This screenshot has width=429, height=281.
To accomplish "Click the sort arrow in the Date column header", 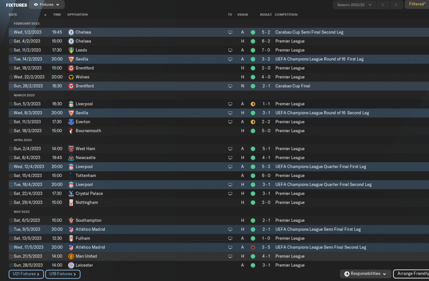I will 45,15.
